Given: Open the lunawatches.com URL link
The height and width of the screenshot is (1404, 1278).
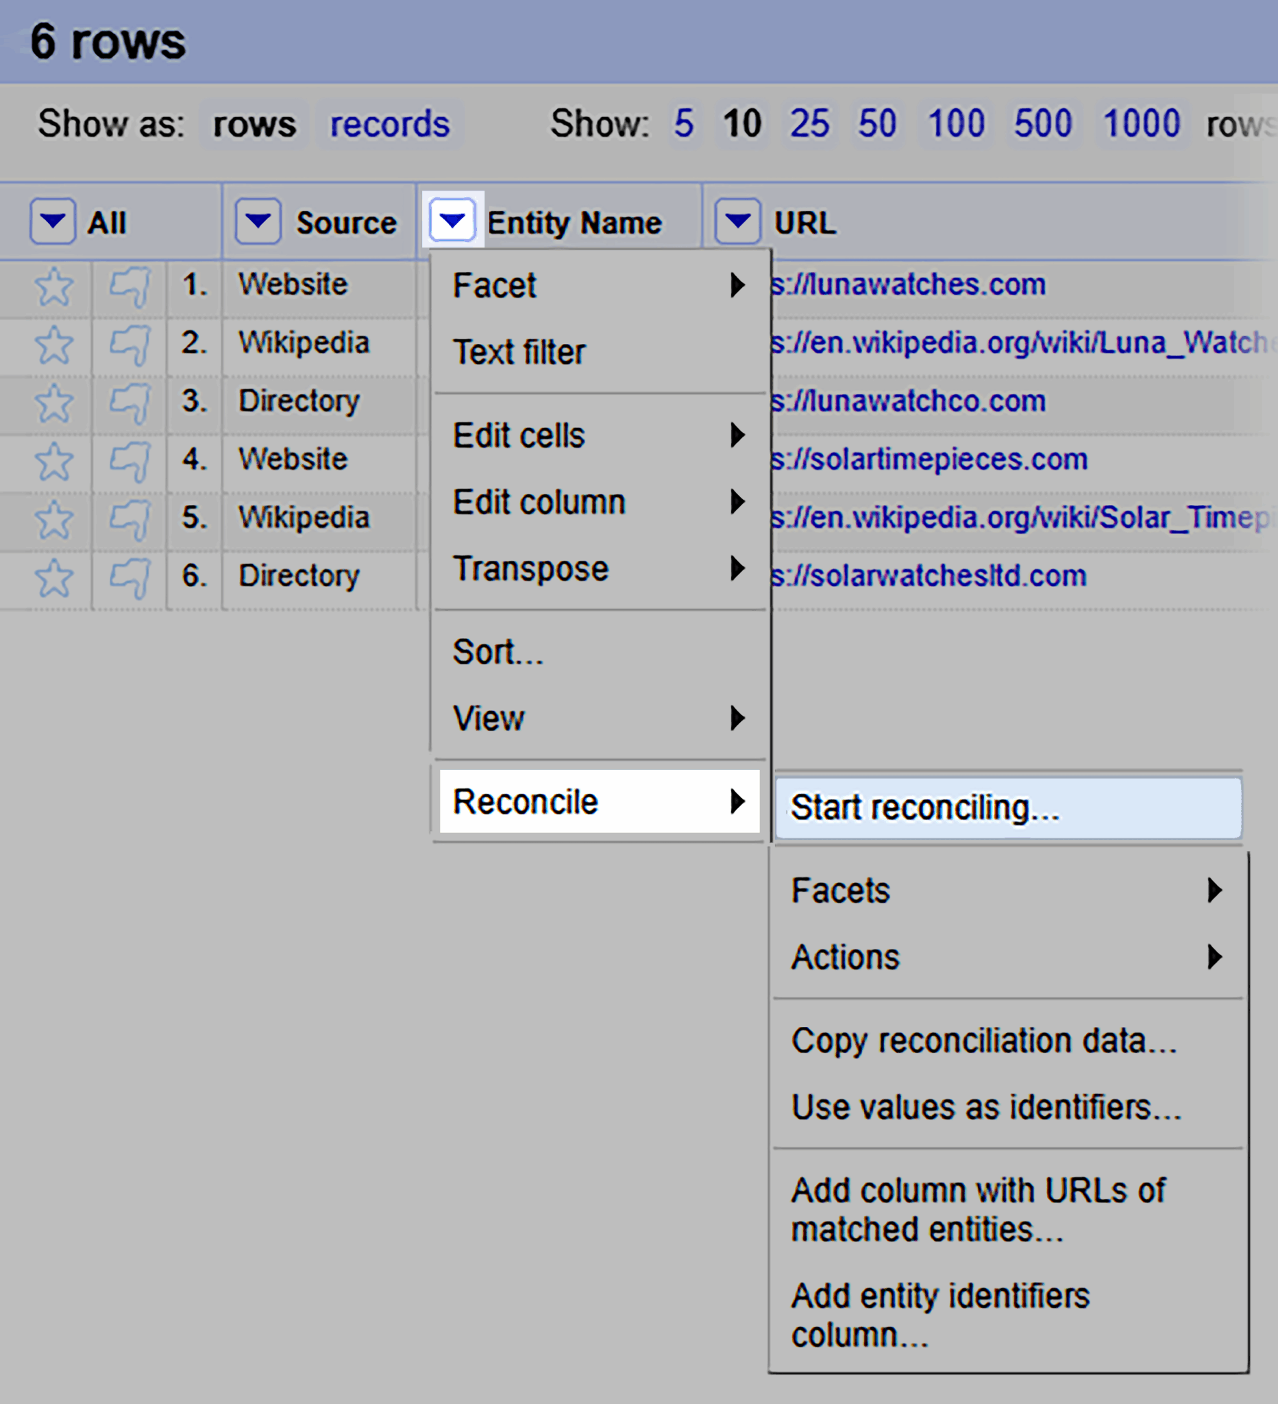Looking at the screenshot, I should (x=909, y=284).
